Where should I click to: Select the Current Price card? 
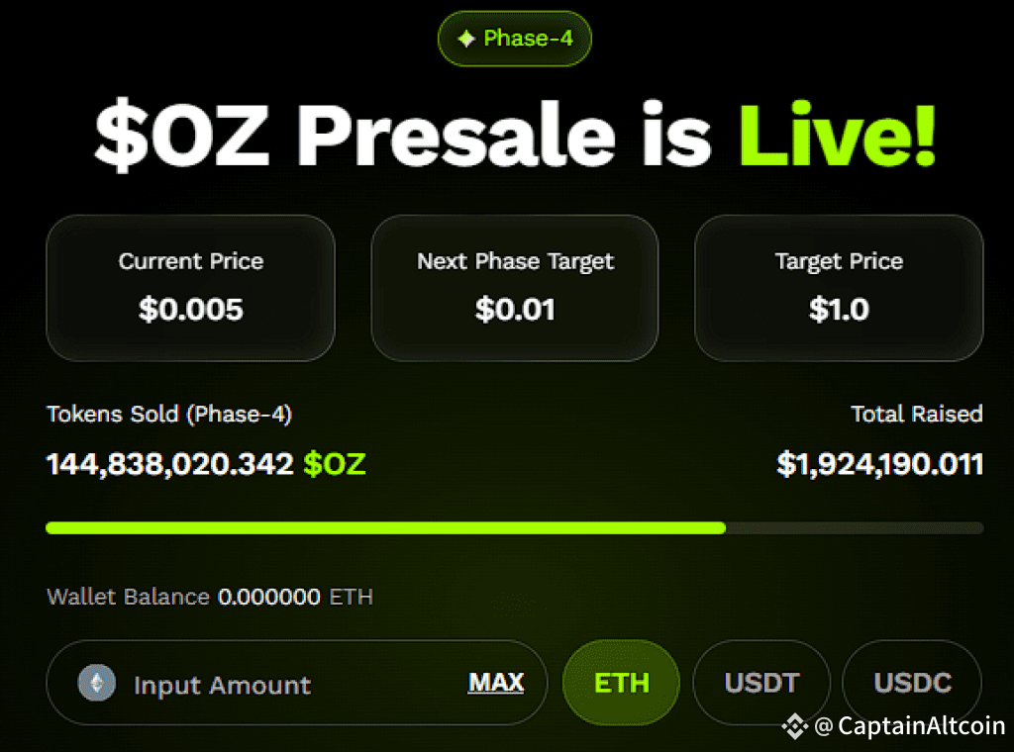coord(191,288)
